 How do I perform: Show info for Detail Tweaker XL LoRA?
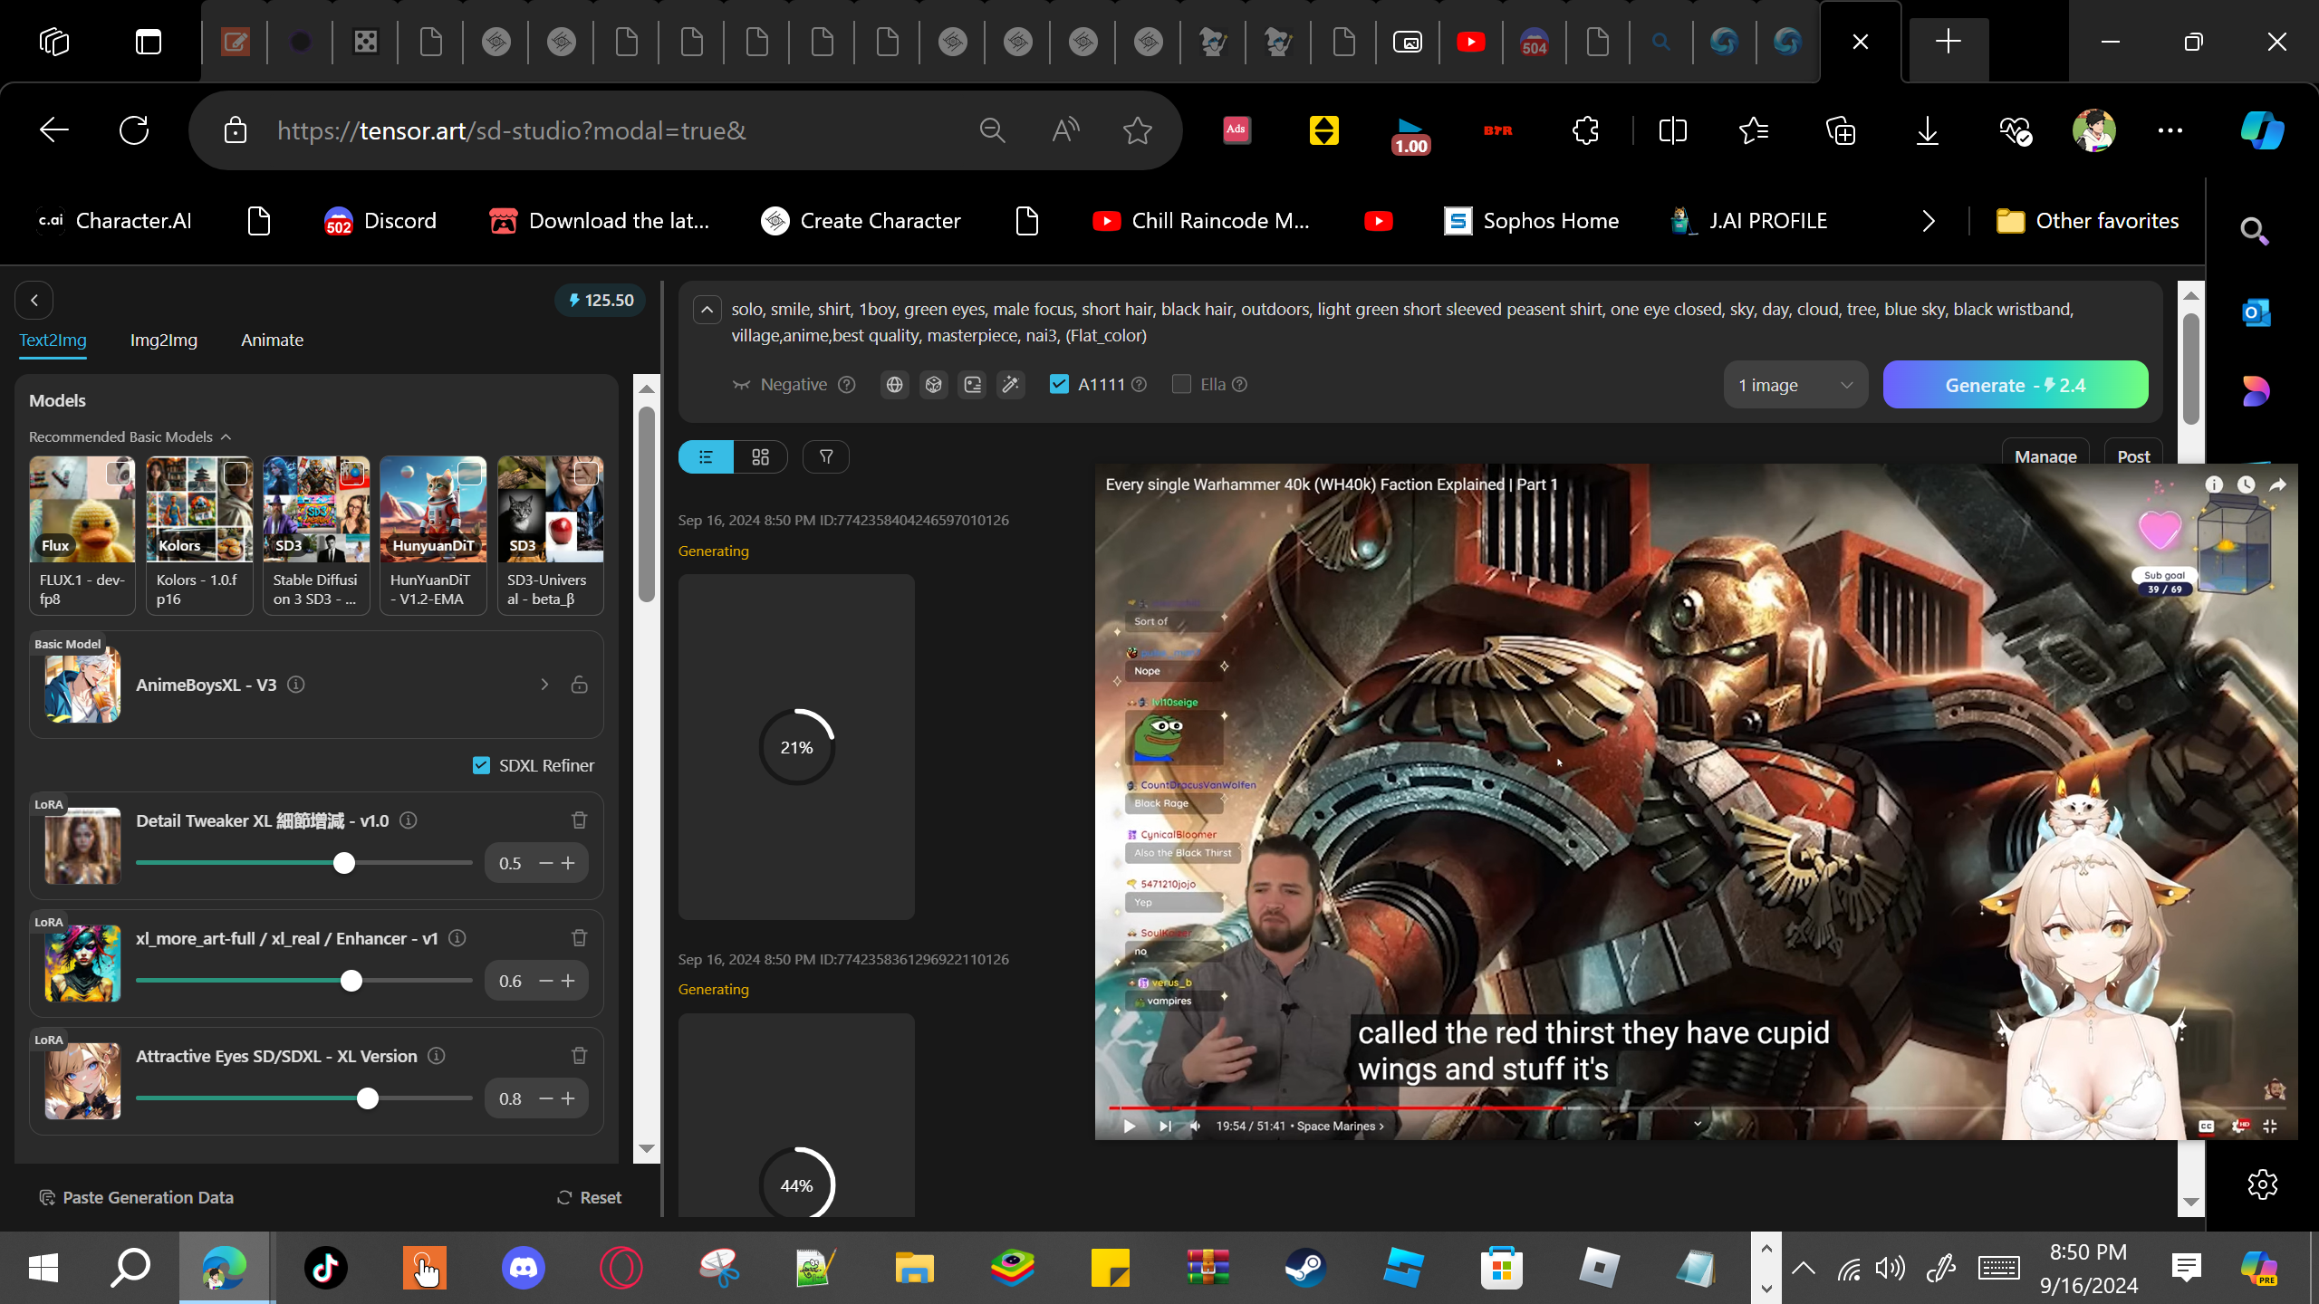409,820
